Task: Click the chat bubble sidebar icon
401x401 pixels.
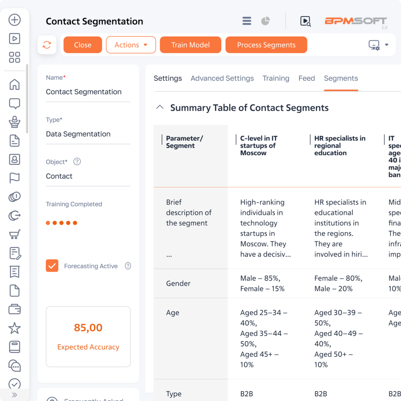Action: tap(14, 103)
